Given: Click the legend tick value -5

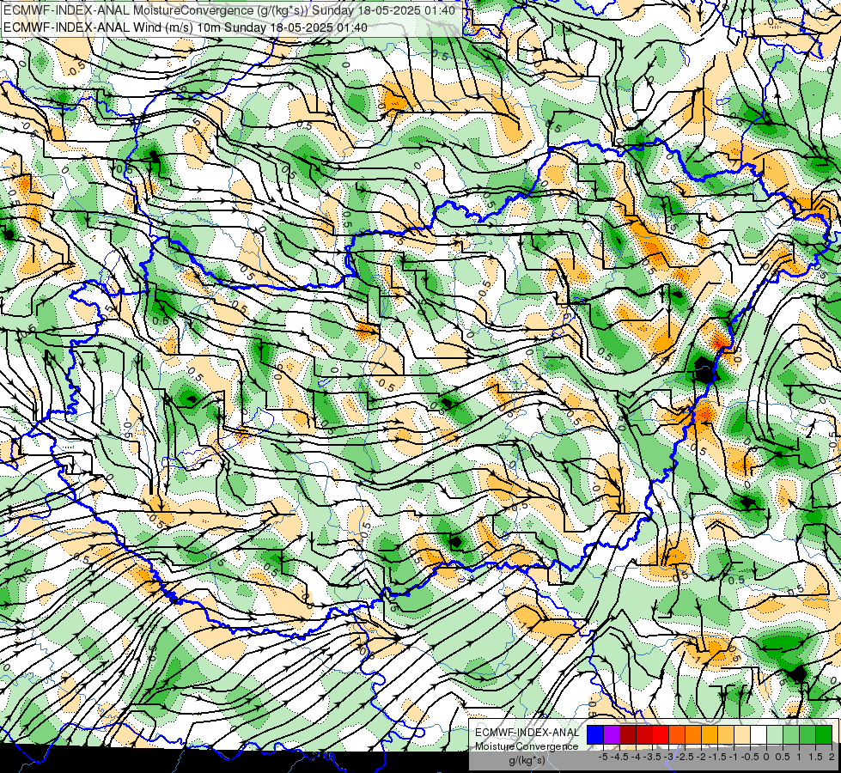Looking at the screenshot, I should [x=603, y=757].
